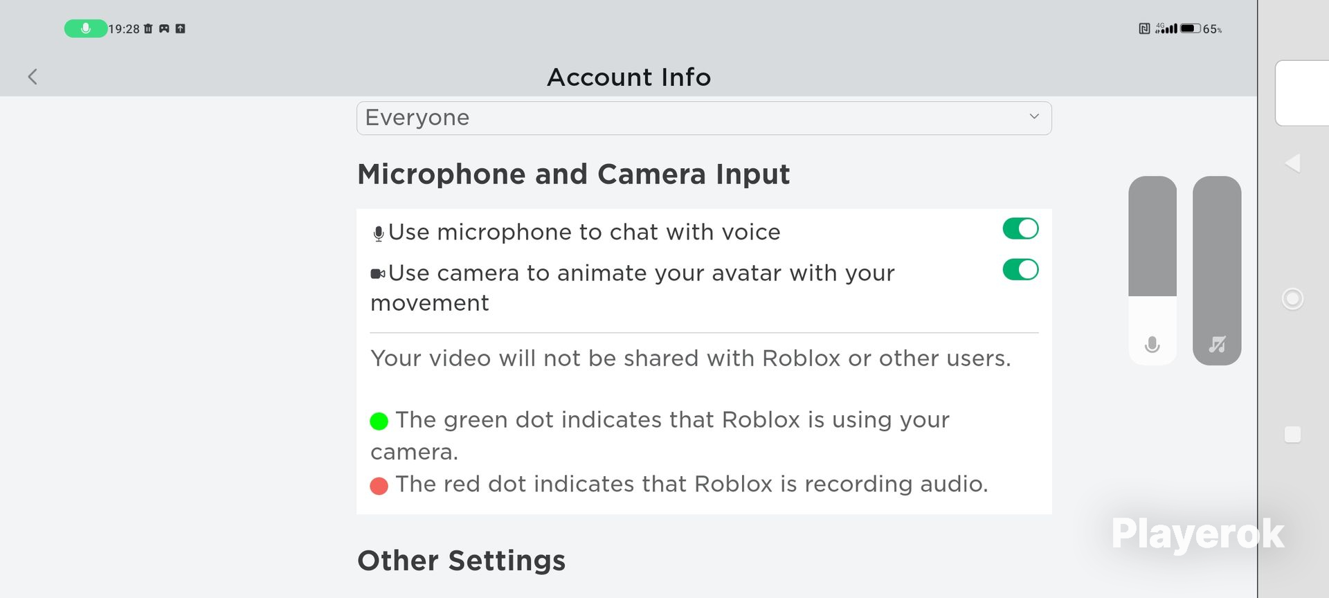Tap the muted music note icon
Screen dimensions: 1329x598
(x=1217, y=344)
